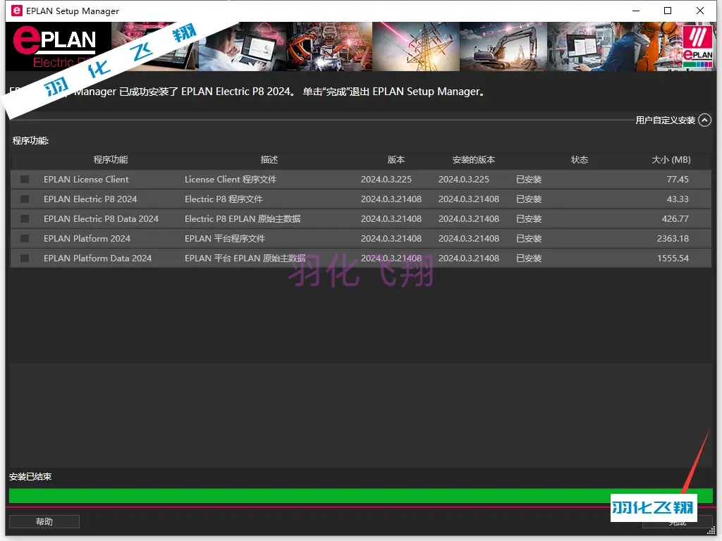Image resolution: width=722 pixels, height=541 pixels.
Task: Maximize the EPLAN Setup Manager window
Action: point(668,11)
